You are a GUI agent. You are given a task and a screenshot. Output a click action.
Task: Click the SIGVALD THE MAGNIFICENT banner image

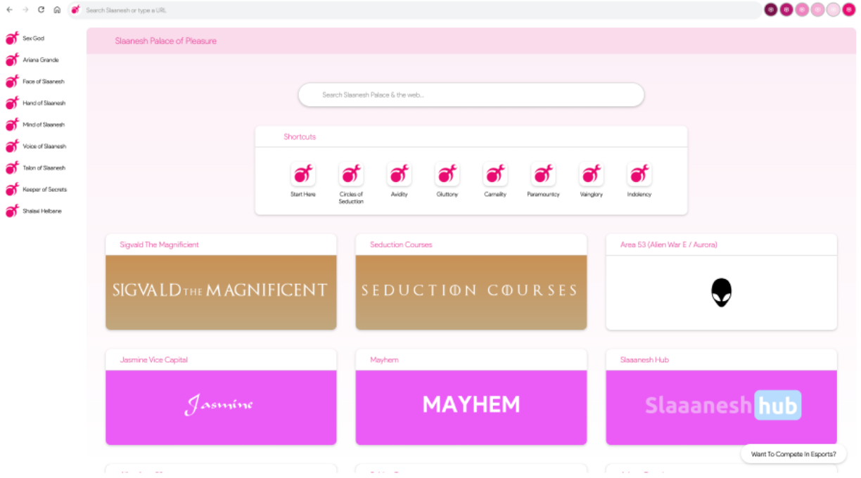coord(221,292)
